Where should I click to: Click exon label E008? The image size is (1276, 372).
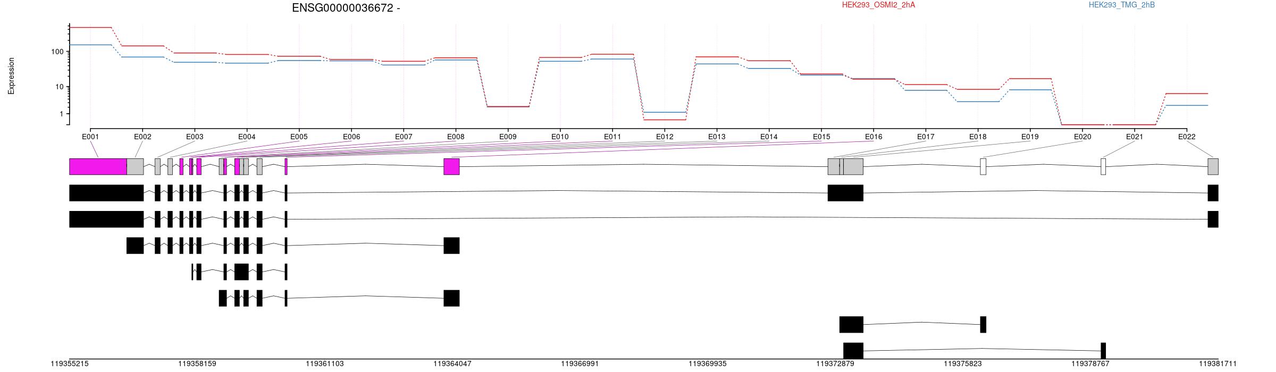pyautogui.click(x=456, y=137)
